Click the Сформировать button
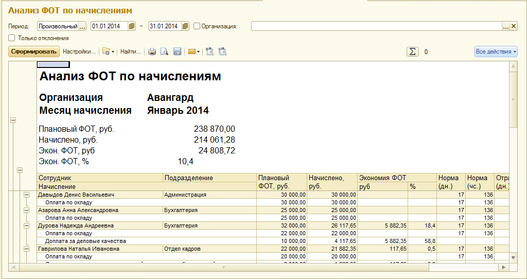The height and width of the screenshot is (279, 527). 33,51
